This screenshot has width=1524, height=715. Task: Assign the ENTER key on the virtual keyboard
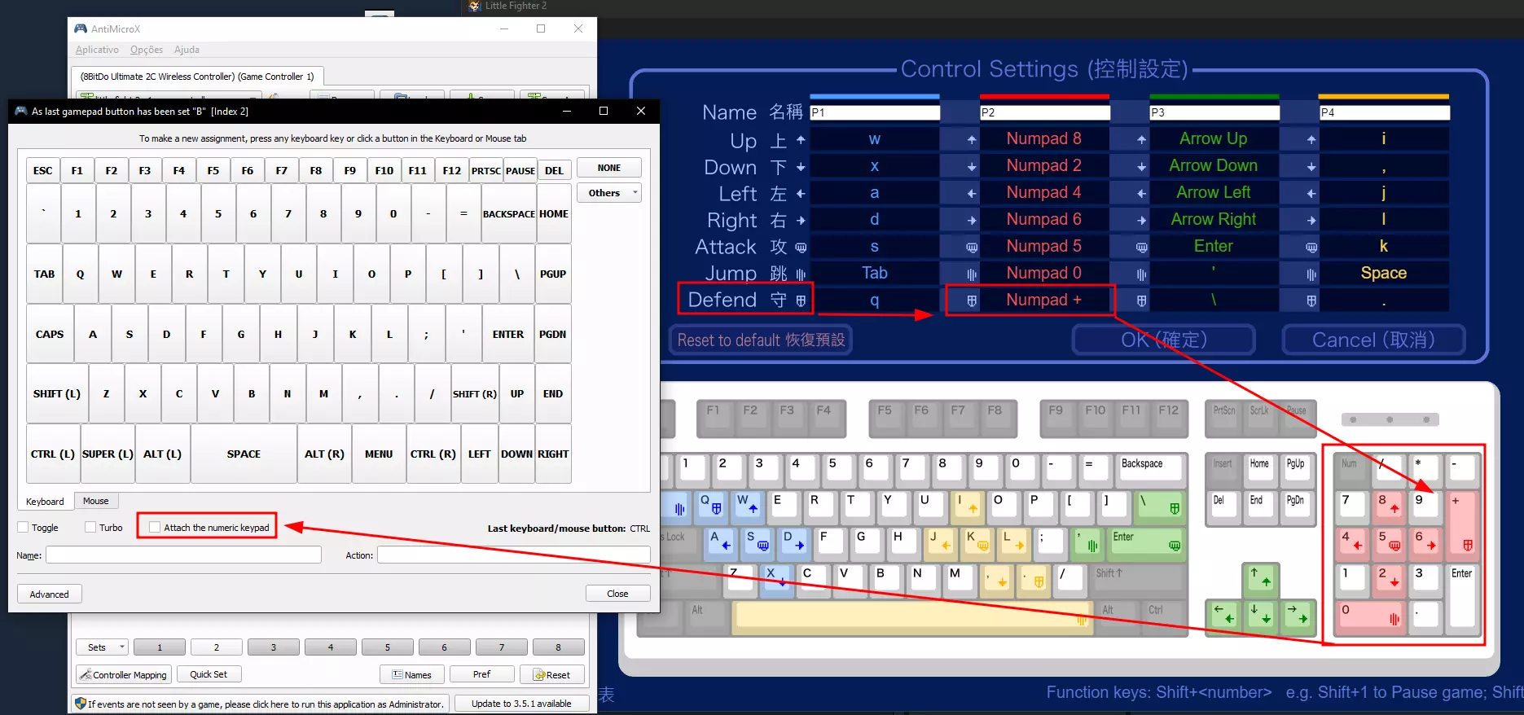[x=508, y=335]
